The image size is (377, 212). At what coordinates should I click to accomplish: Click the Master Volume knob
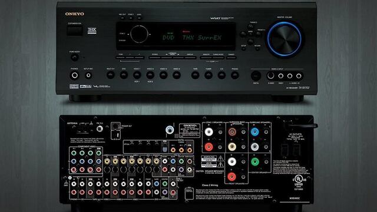pos(285,39)
